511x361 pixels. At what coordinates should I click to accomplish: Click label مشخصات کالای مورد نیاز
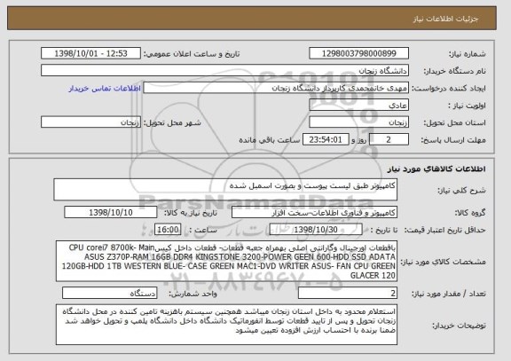coord(444,262)
